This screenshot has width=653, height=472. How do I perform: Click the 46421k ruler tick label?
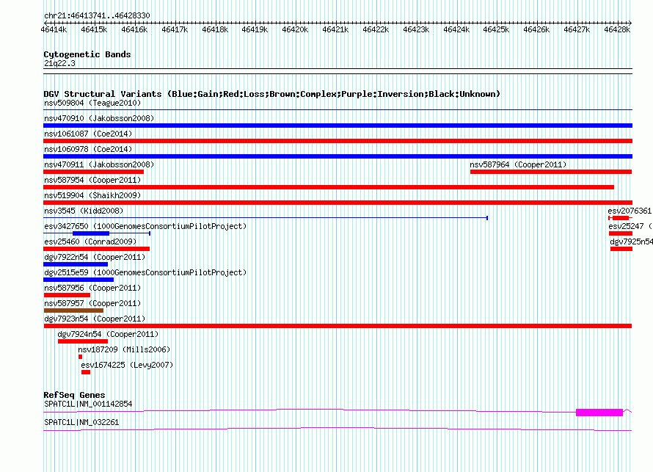point(335,29)
